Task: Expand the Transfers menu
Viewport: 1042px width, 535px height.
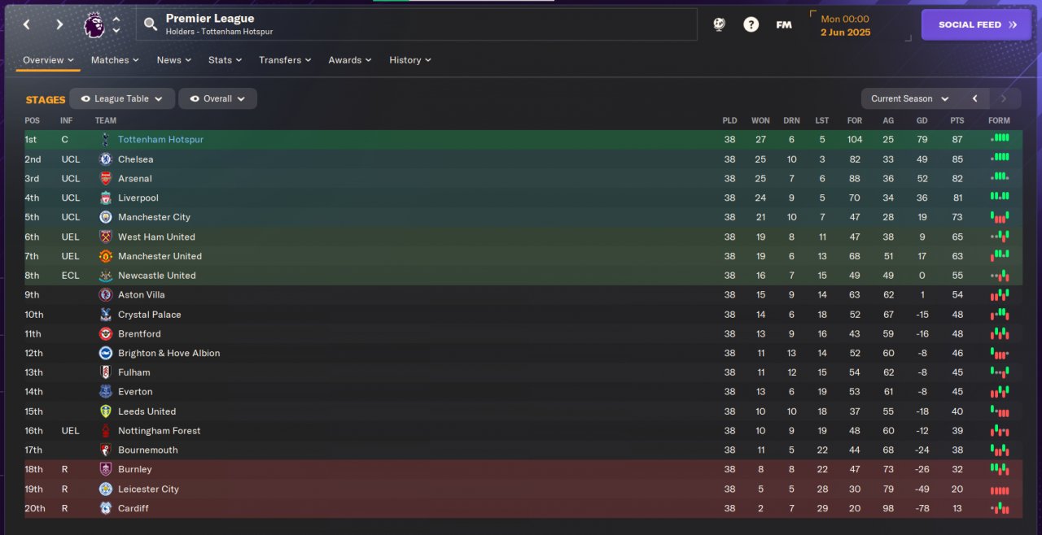Action: (284, 60)
